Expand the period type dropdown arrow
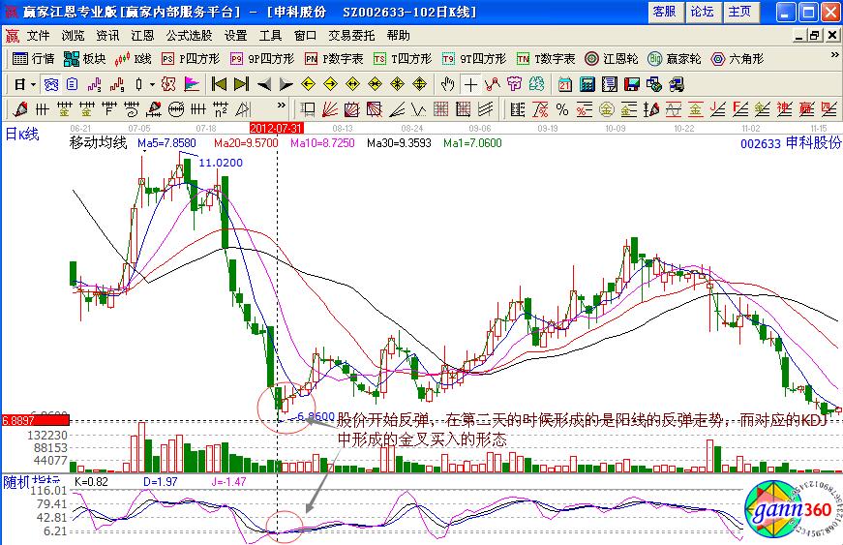The width and height of the screenshot is (843, 545). point(32,83)
